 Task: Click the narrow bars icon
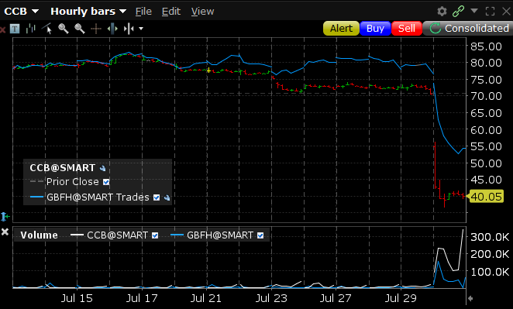coord(129,29)
